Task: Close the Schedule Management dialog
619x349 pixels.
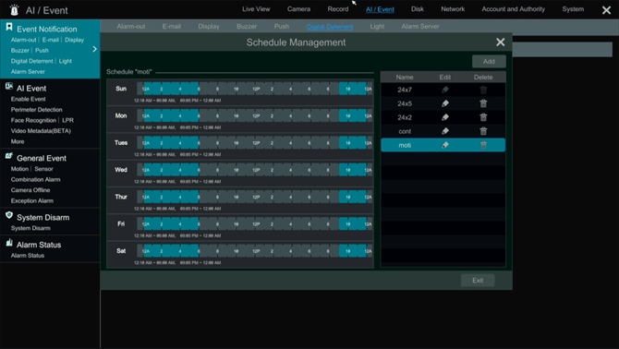Action: (500, 42)
